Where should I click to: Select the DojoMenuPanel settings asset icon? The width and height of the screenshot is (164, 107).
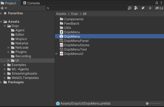(x=61, y=41)
